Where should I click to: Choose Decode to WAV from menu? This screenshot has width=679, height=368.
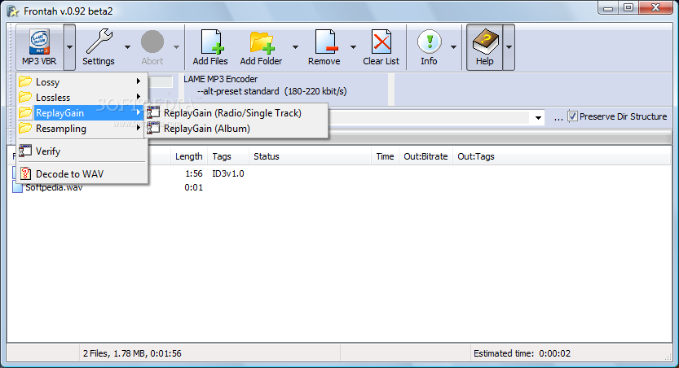82,173
